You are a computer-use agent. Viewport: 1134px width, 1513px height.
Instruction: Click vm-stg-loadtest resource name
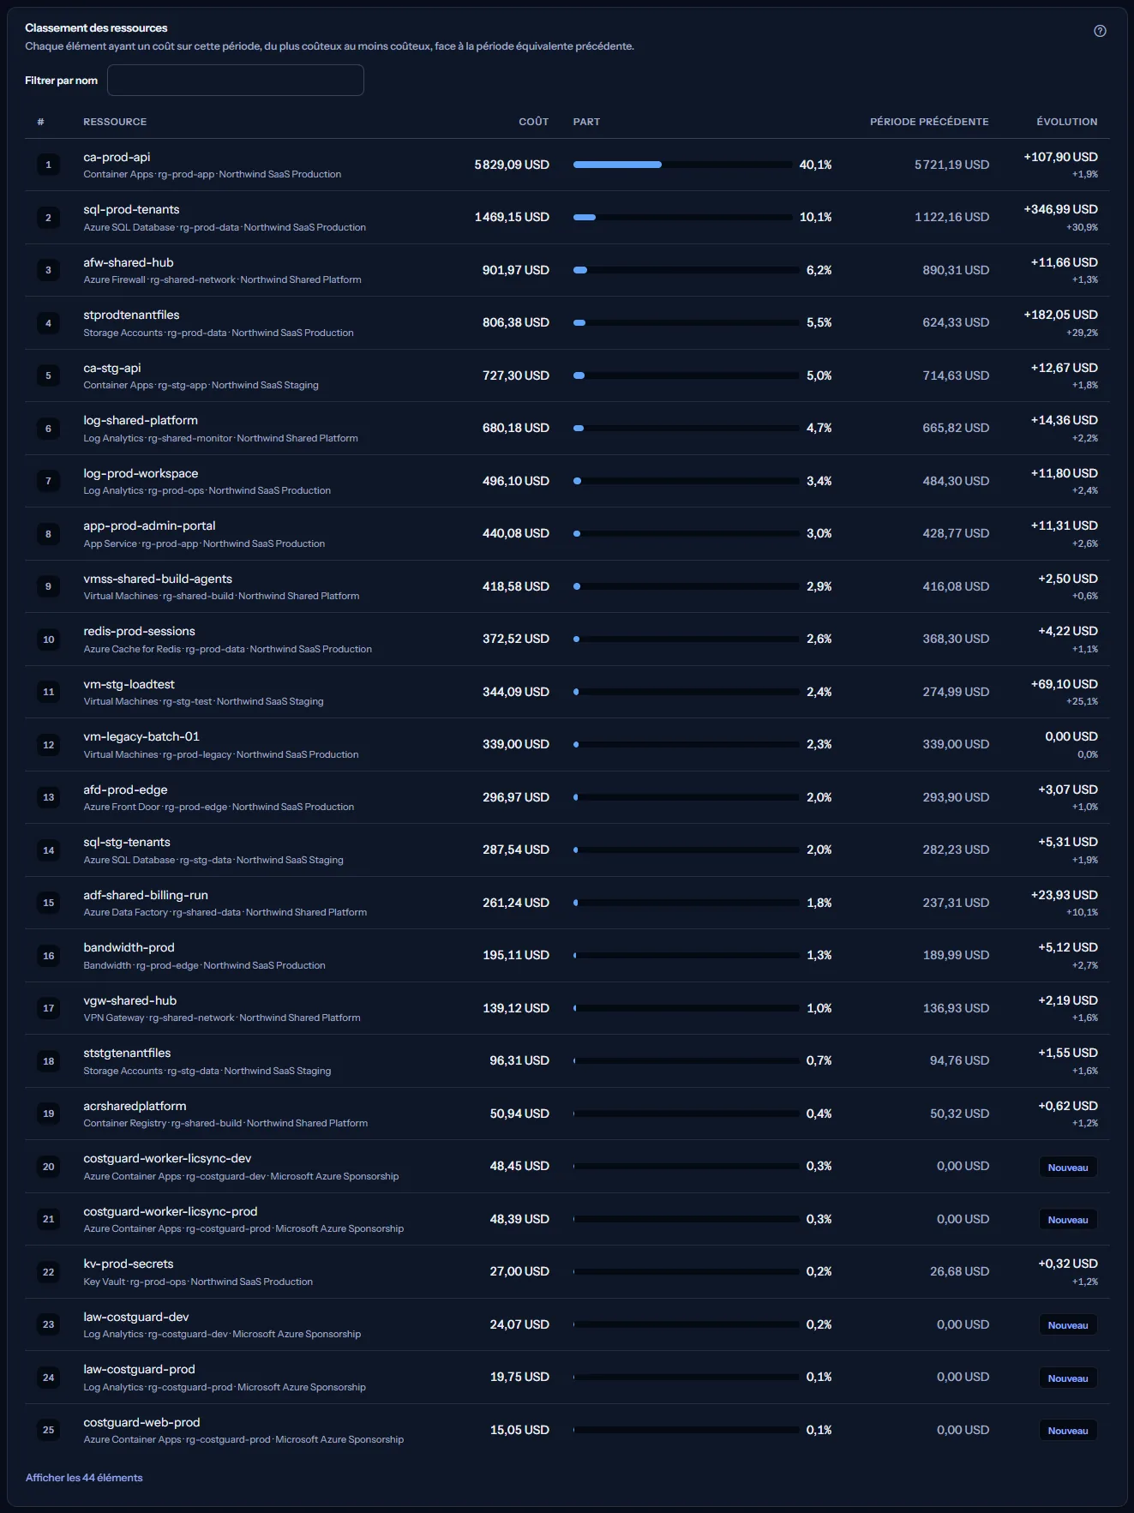point(129,684)
